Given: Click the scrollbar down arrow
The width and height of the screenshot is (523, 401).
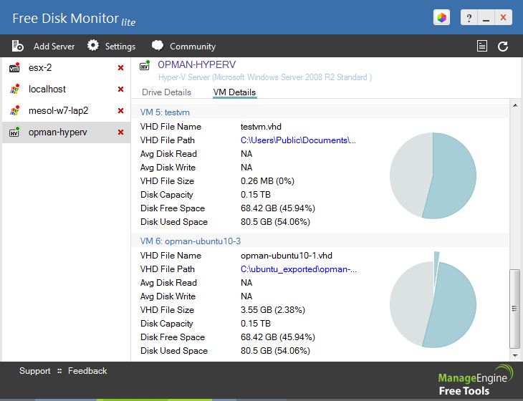Looking at the screenshot, I should coord(515,356).
